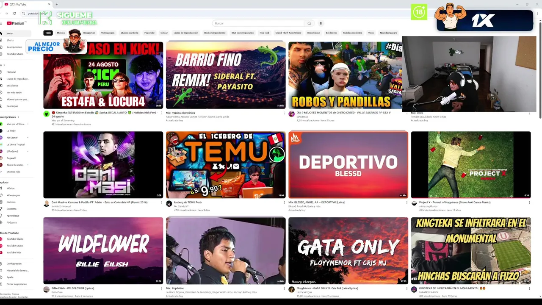The height and width of the screenshot is (305, 542).
Task: Select the Rock independiente filter chip
Action: [215, 33]
